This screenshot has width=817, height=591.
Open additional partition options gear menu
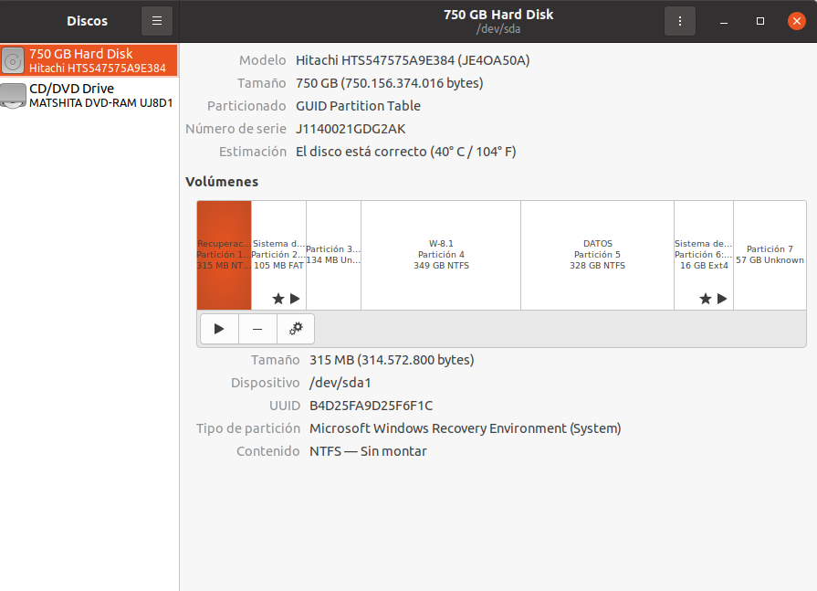coord(296,329)
